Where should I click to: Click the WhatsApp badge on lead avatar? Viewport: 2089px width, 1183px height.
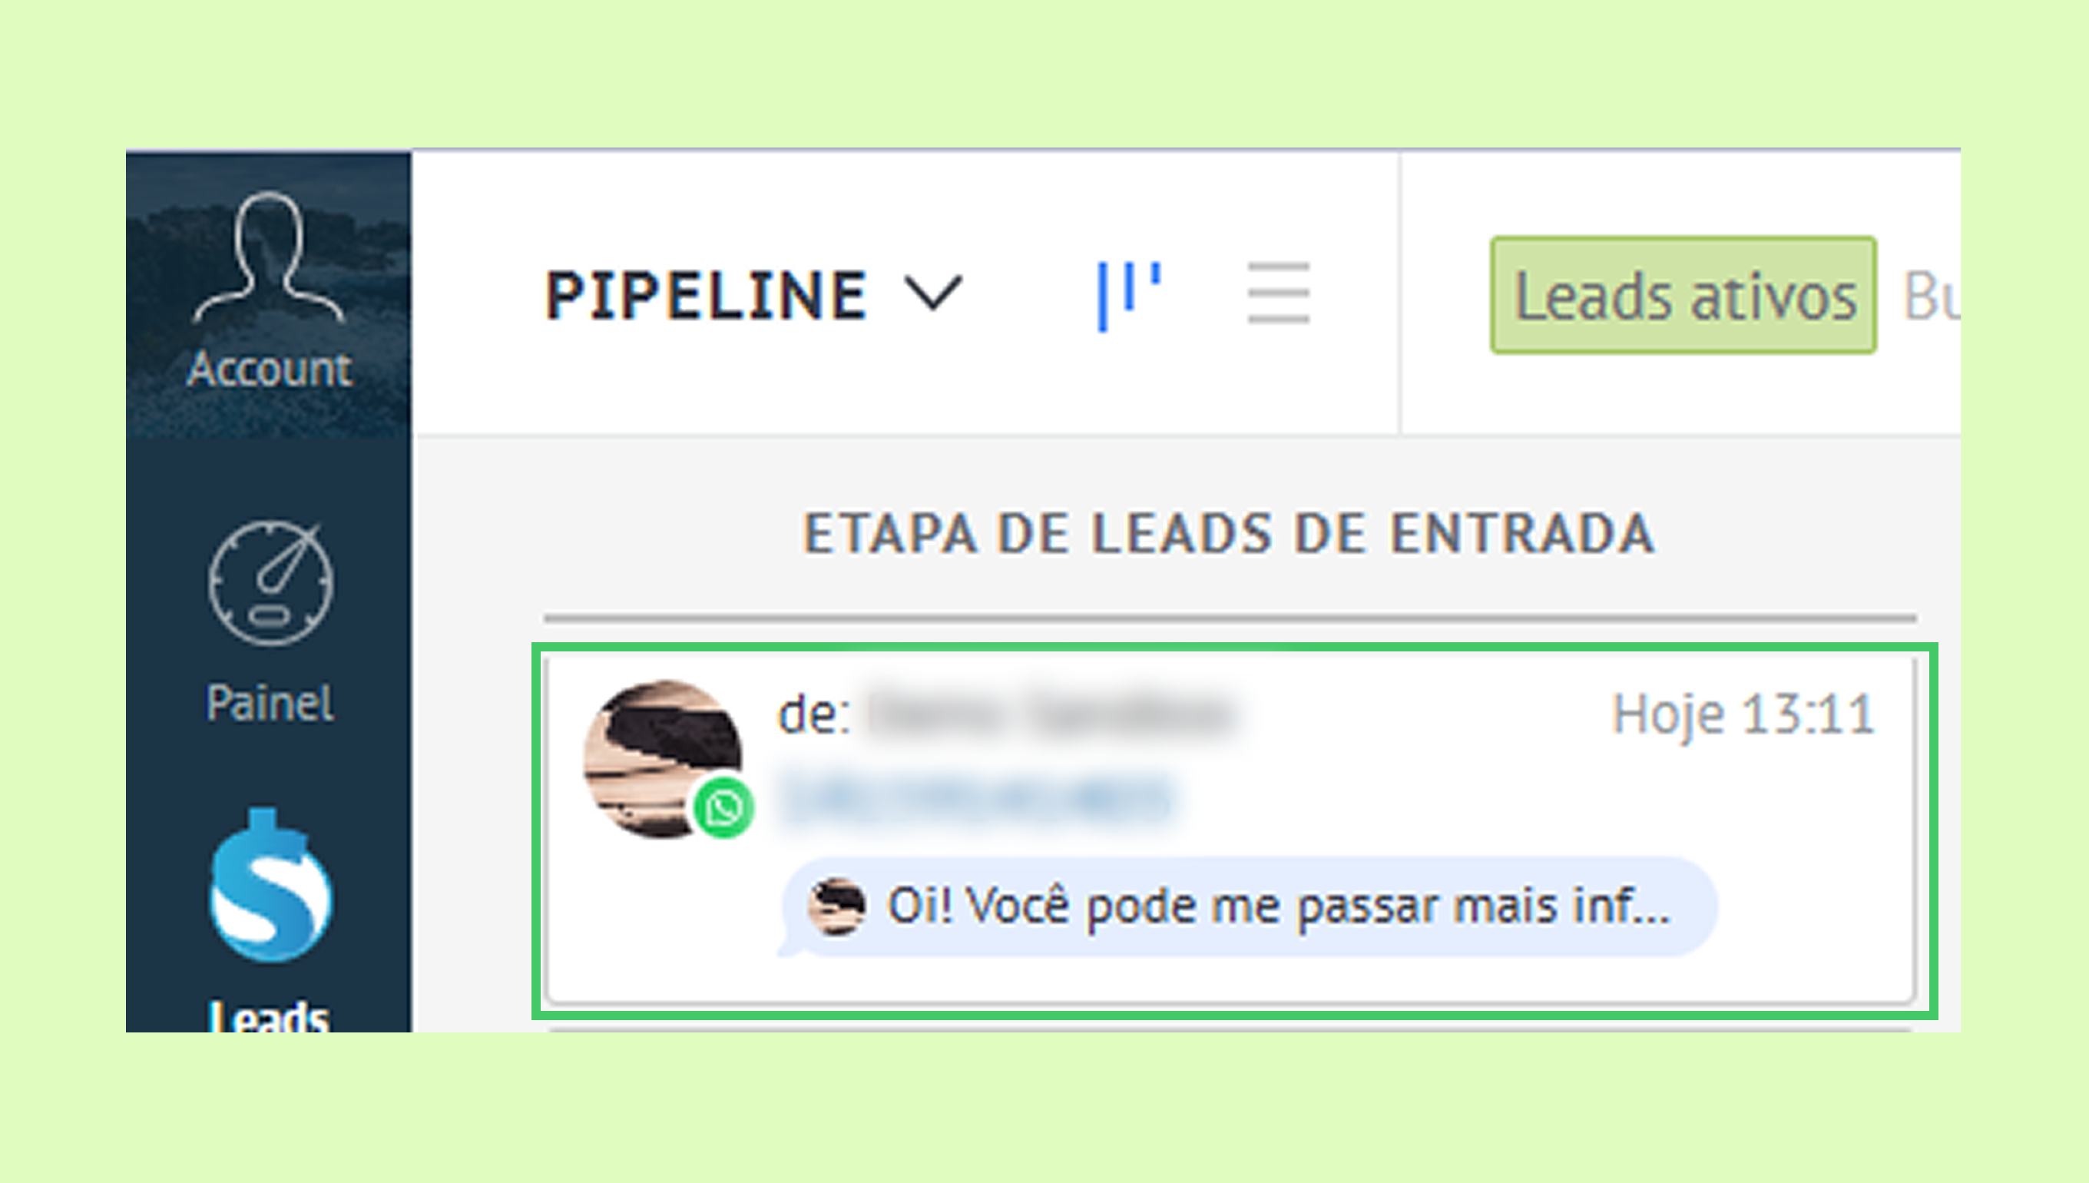[723, 807]
